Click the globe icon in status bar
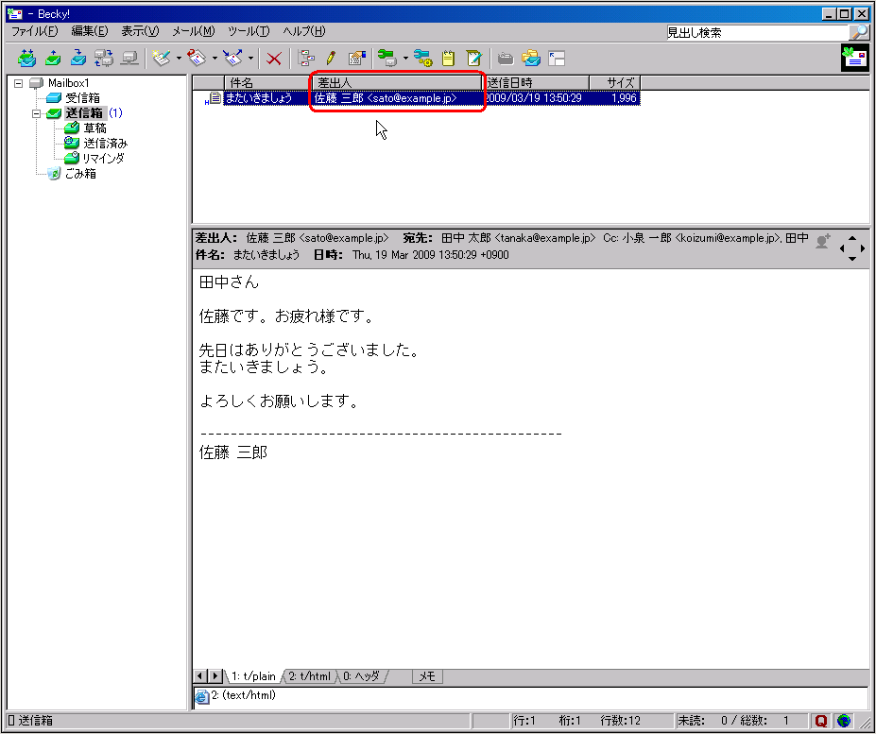 [843, 721]
